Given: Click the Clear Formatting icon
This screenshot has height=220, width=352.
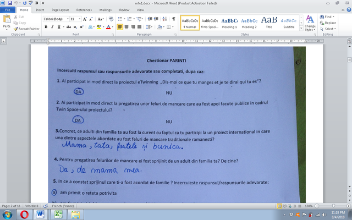Looking at the screenshot, I should pos(111,19).
